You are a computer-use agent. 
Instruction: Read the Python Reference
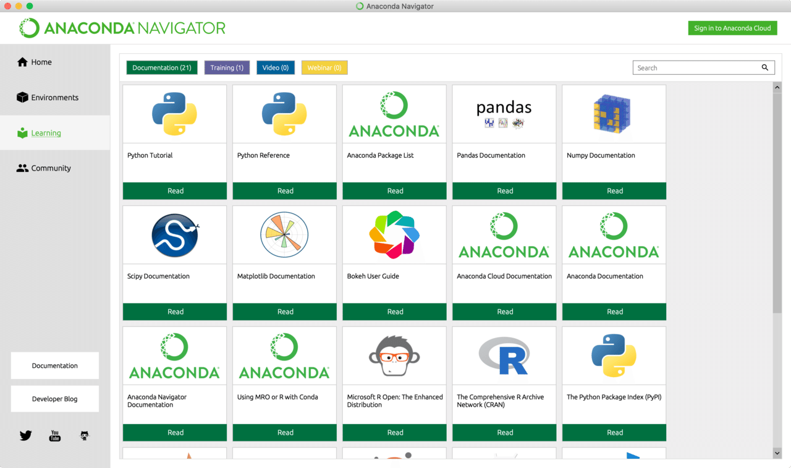(285, 191)
